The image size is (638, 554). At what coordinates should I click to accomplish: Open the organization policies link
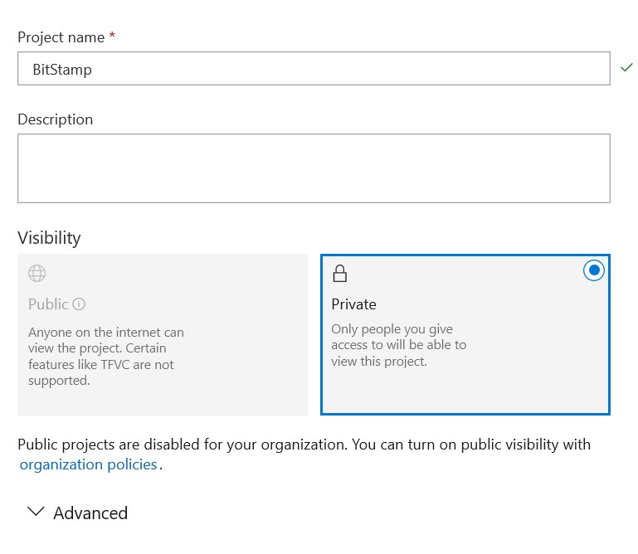click(x=88, y=464)
